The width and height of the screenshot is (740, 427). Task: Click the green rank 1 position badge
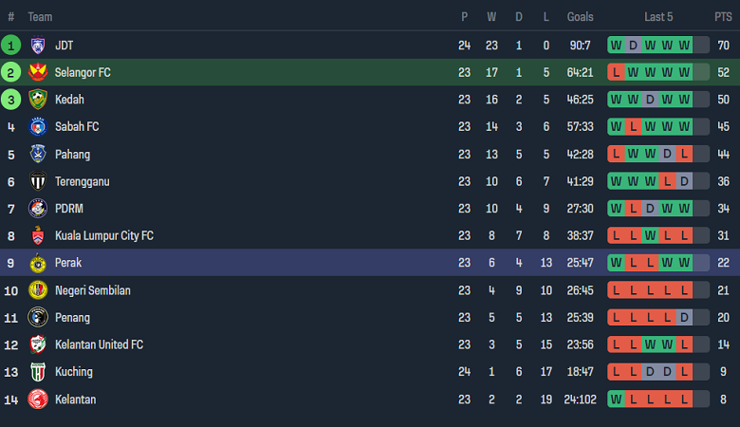point(11,45)
